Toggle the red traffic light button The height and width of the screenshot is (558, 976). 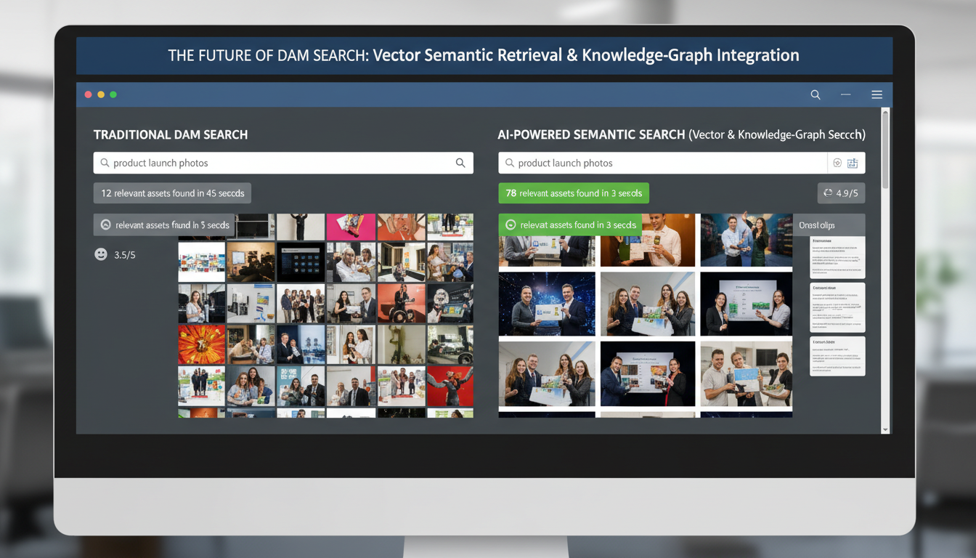click(x=88, y=94)
